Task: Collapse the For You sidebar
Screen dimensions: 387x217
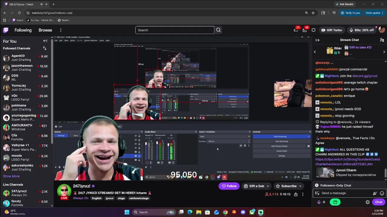Action: 45,41
